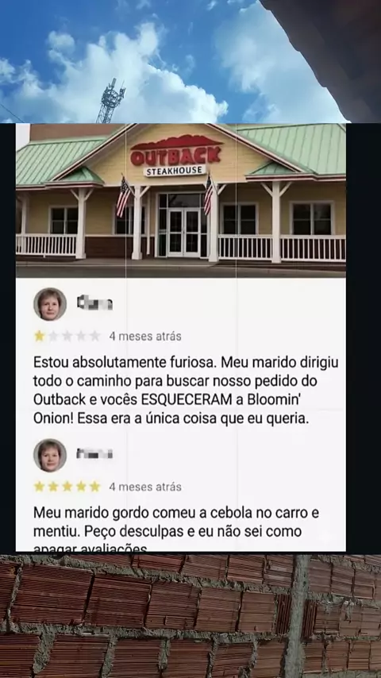The image size is (381, 678).
Task: Click the first gold star of five-star review
Action: tap(40, 487)
